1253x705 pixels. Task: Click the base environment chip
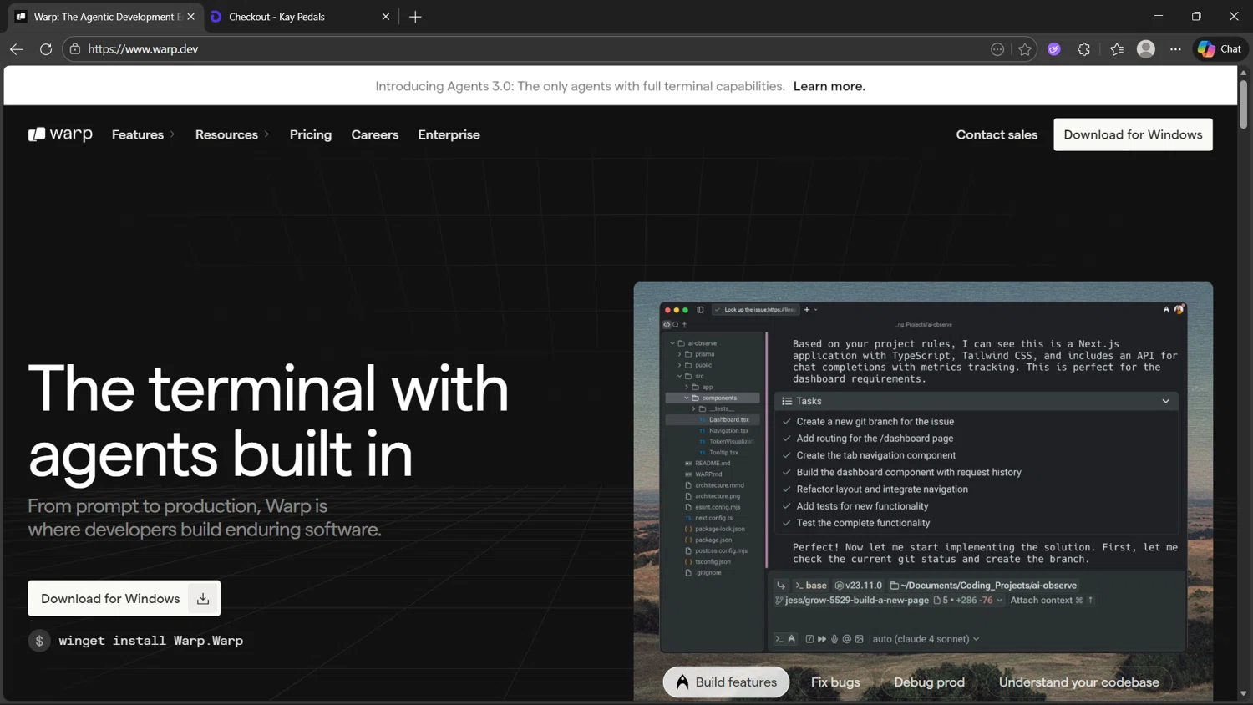click(810, 586)
